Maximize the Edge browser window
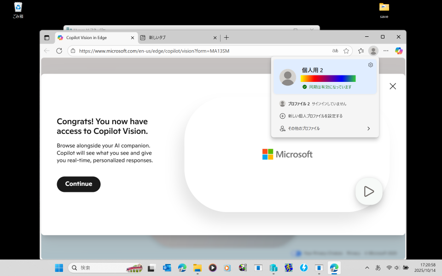Screen dimensions: 442x276 (x=383, y=37)
